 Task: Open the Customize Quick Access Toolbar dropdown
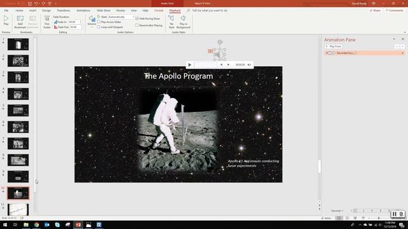coord(55,4)
